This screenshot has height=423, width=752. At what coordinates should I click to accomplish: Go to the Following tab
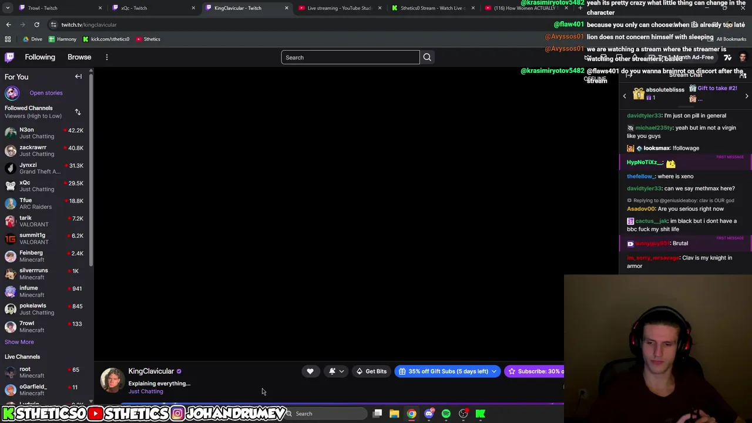(x=40, y=57)
